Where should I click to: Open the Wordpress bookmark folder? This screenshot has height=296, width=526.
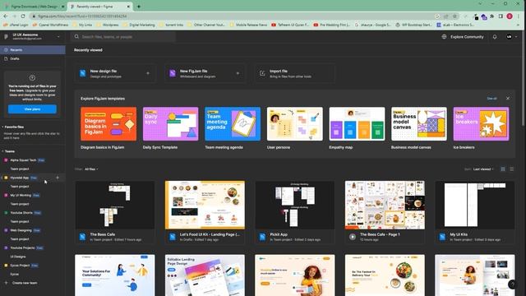[x=108, y=25]
